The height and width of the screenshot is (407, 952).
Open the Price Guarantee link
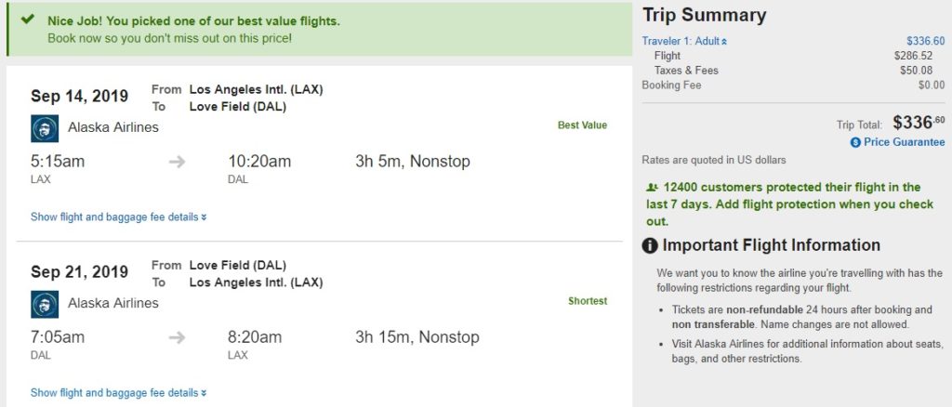click(904, 142)
